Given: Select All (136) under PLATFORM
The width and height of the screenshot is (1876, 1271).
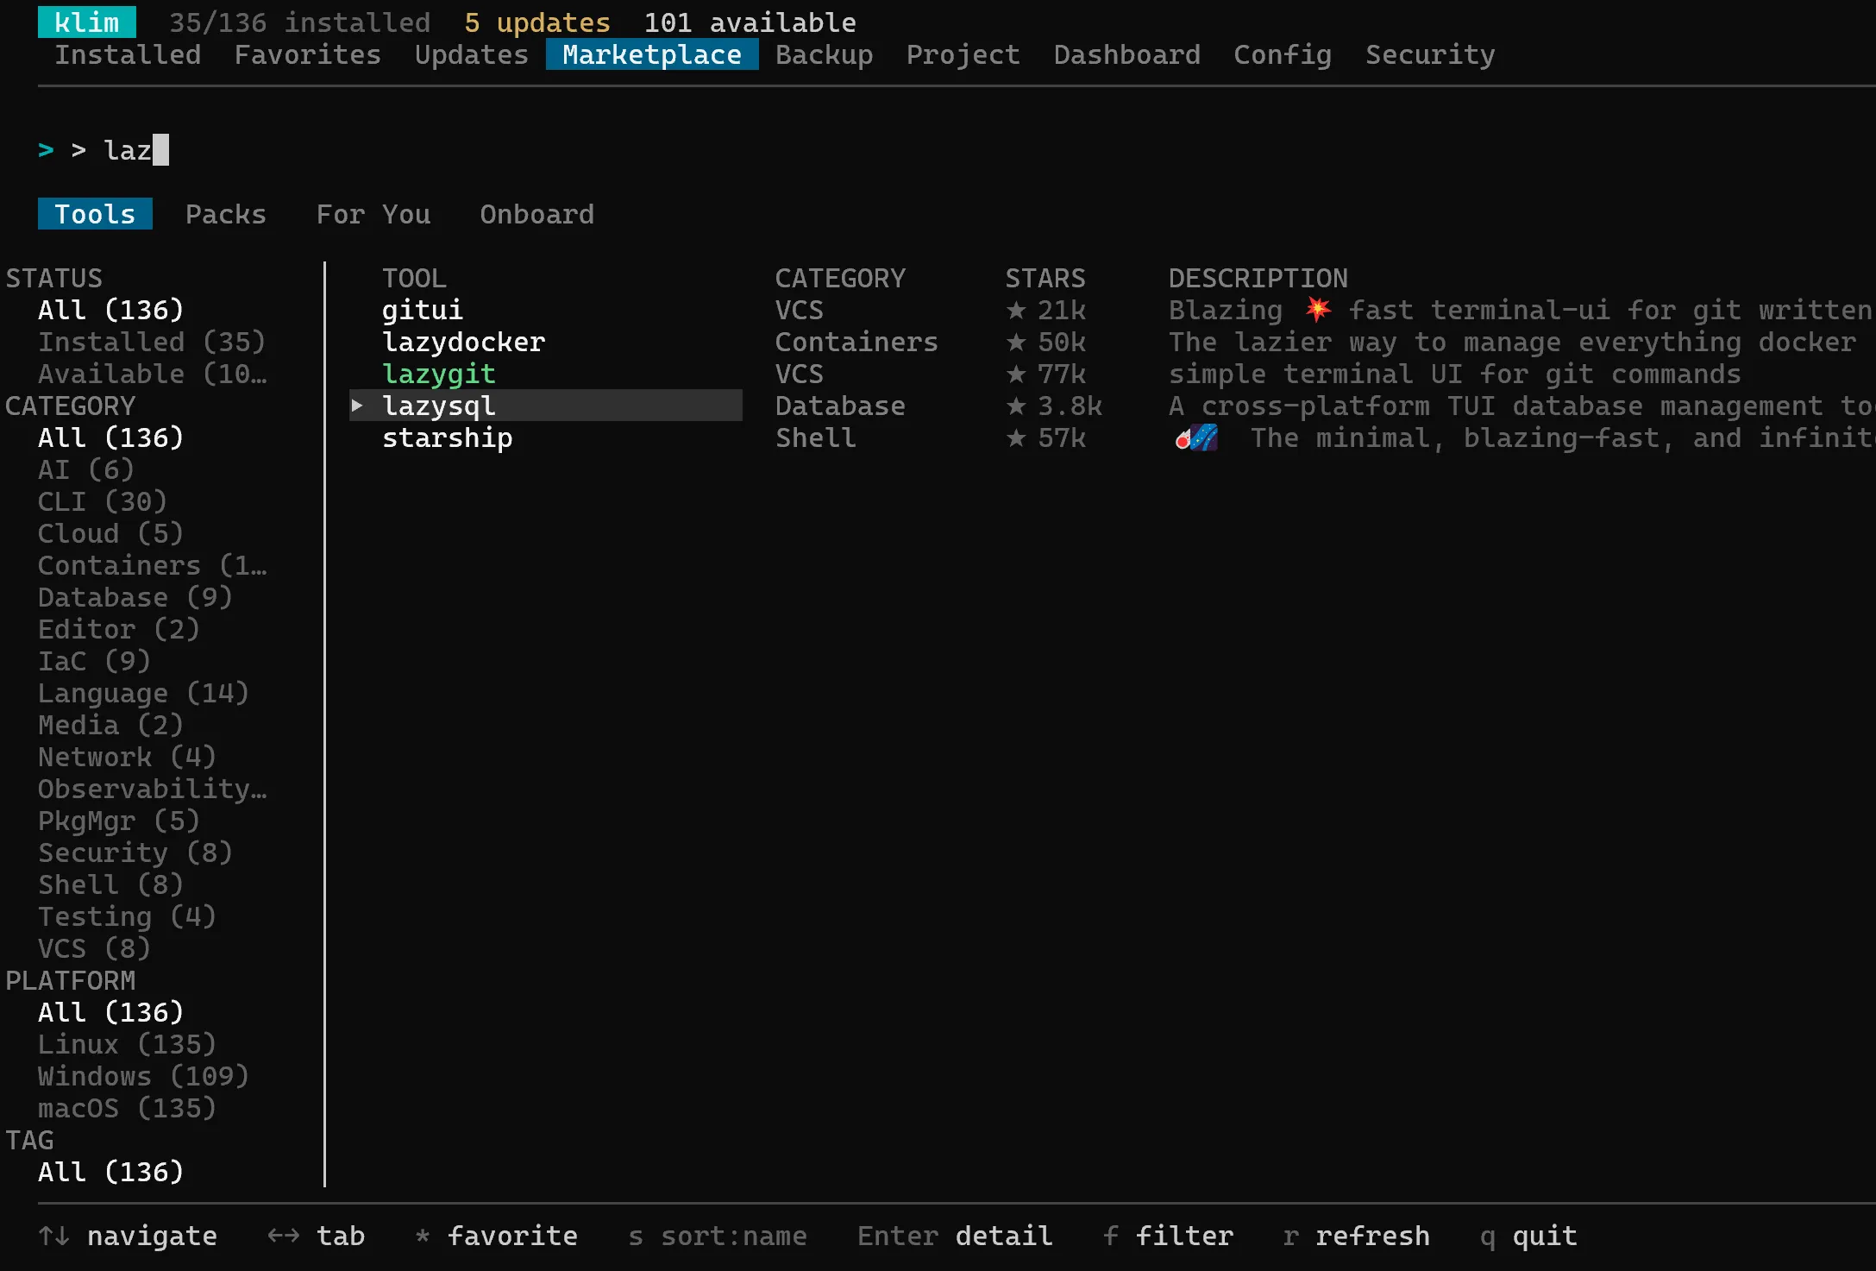Looking at the screenshot, I should (111, 1013).
